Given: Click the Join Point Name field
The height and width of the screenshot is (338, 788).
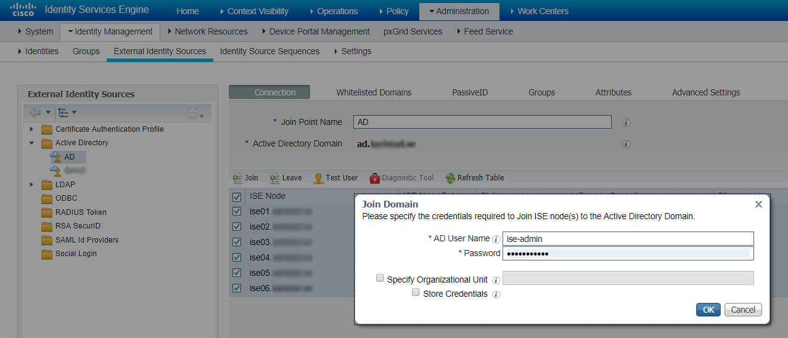Looking at the screenshot, I should pos(482,122).
